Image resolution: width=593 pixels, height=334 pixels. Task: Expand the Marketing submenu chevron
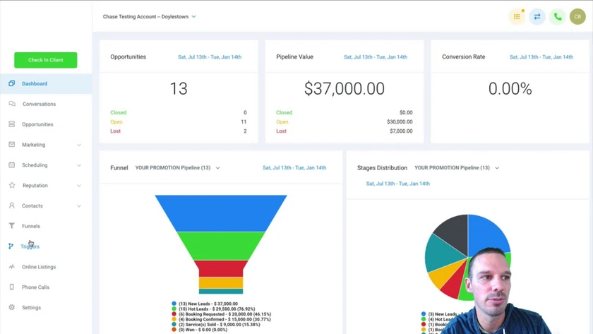78,145
